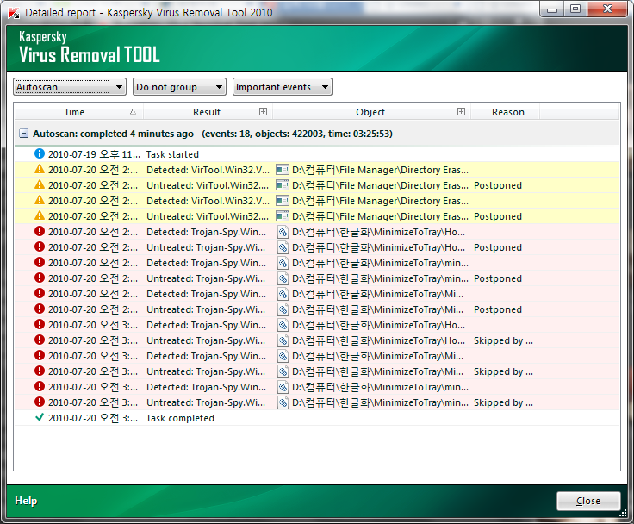
Task: Click the Object column header
Action: tap(370, 112)
